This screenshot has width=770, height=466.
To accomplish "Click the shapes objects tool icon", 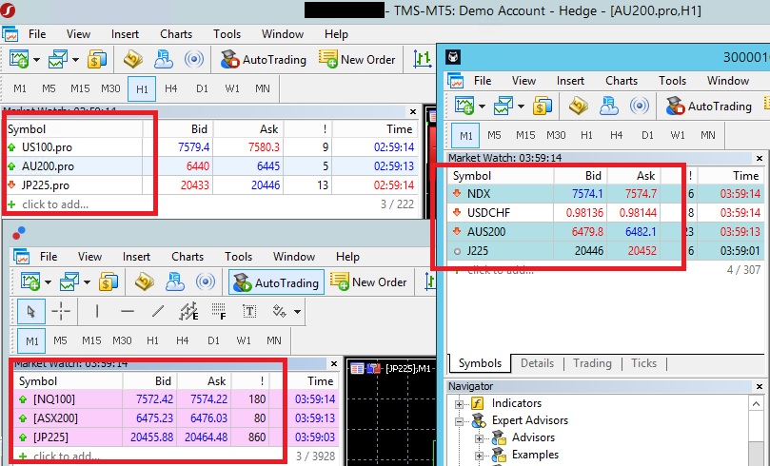I will [280, 311].
